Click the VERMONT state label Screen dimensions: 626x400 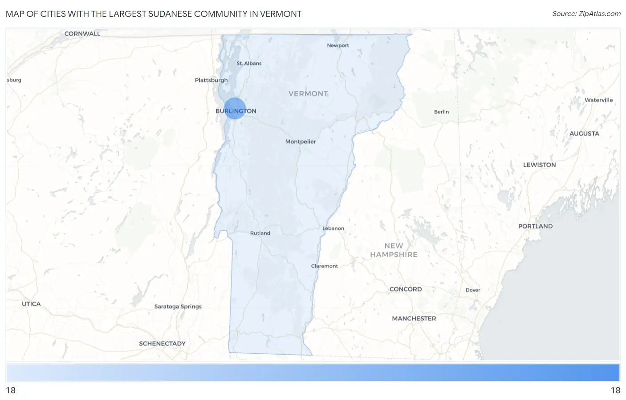[308, 93]
